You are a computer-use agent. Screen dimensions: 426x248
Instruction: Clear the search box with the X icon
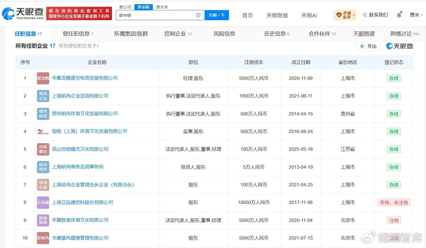click(198, 15)
